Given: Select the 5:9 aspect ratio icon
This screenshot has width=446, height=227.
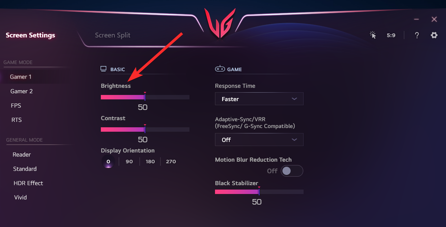Looking at the screenshot, I should coord(391,35).
